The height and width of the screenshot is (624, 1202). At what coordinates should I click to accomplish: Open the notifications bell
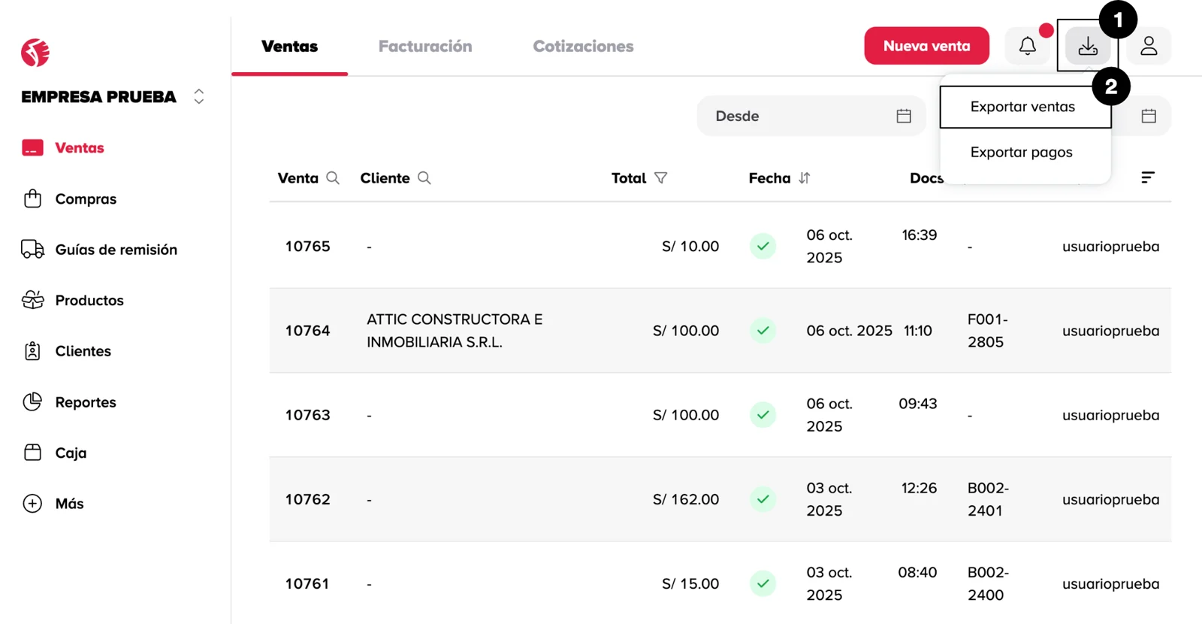point(1027,47)
